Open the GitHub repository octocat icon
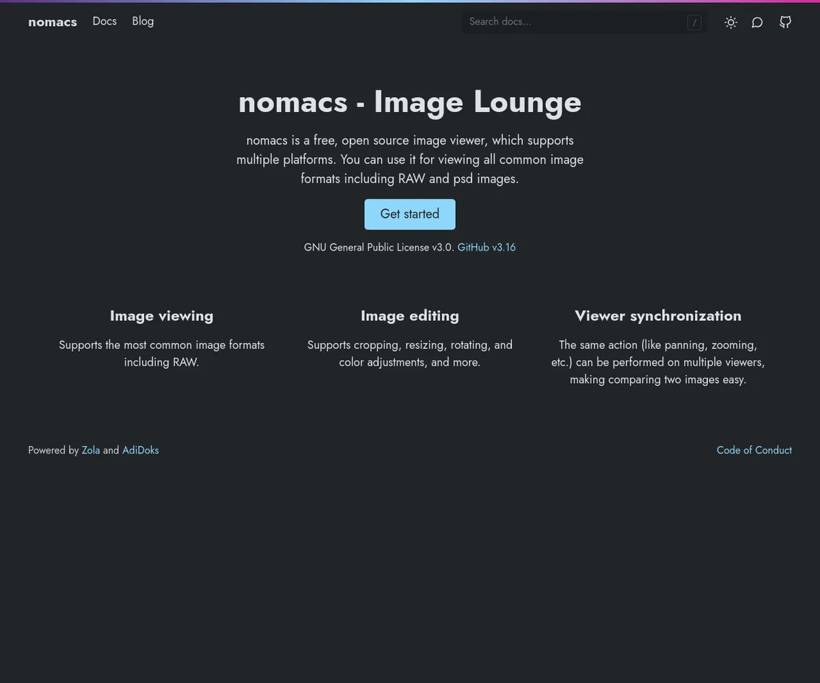Screen dimensions: 820x683 785,22
